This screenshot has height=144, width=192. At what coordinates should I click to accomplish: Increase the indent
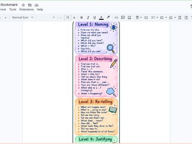(186, 18)
